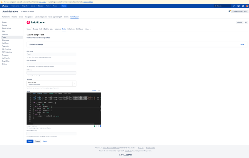This screenshot has width=249, height=158.
Task: Open the documentation link in banner
Action: coord(88,2)
